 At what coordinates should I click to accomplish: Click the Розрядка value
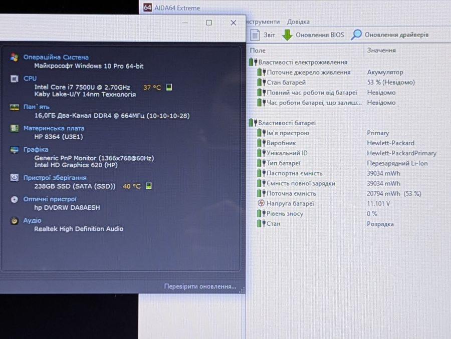pyautogui.click(x=380, y=224)
